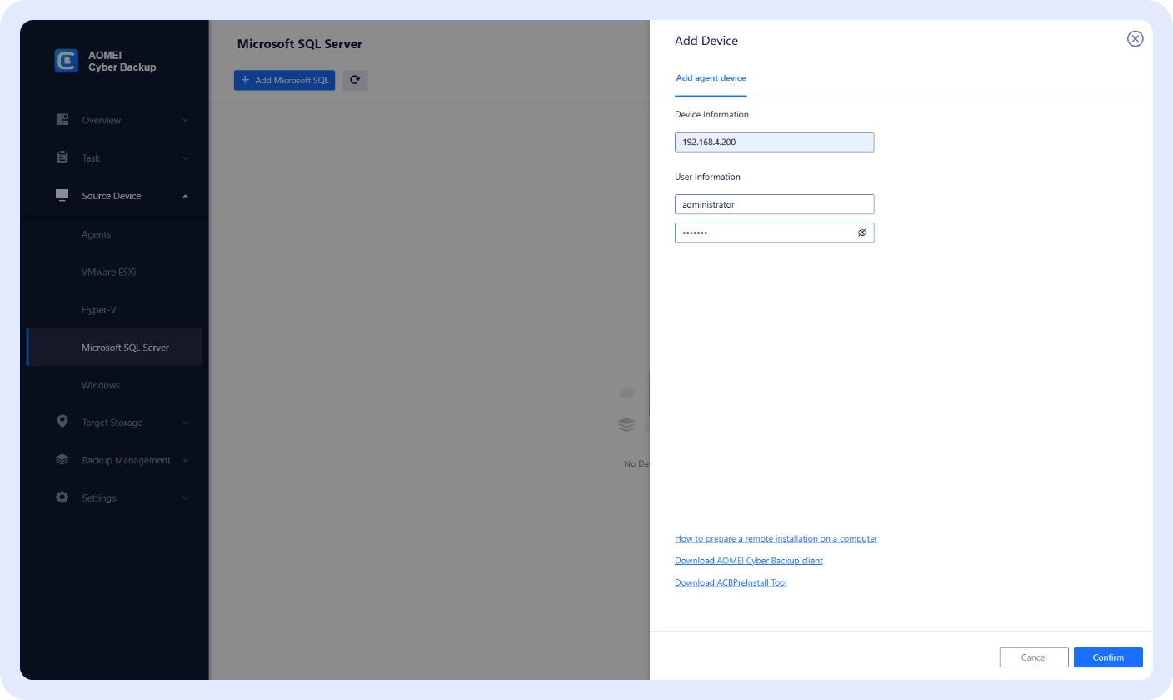Click the refresh icon button
1173x700 pixels.
coord(355,80)
